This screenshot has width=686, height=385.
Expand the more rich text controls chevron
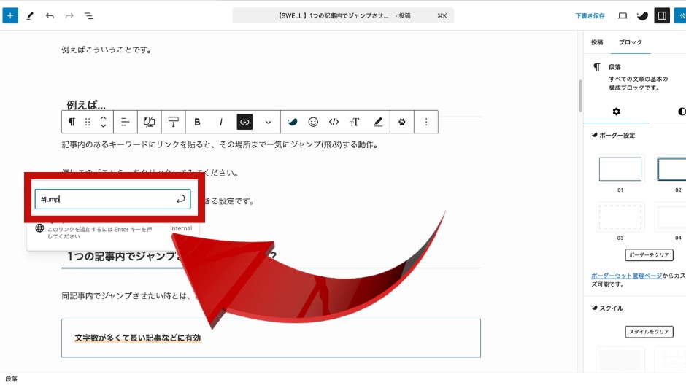pyautogui.click(x=268, y=122)
